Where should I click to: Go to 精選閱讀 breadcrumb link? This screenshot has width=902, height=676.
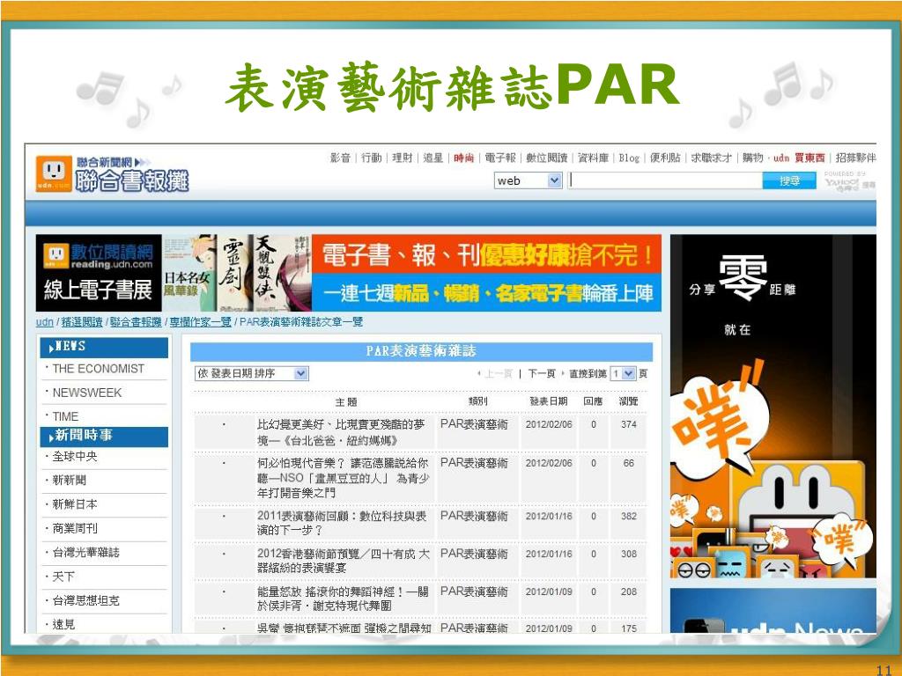[82, 322]
